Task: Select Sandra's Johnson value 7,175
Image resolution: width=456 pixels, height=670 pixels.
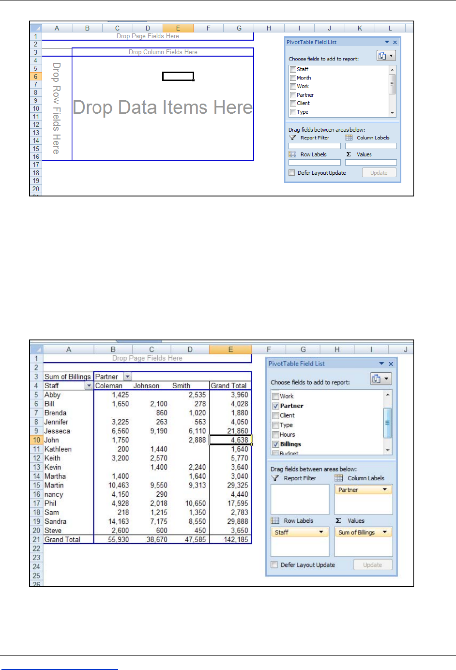Action: pyautogui.click(x=152, y=521)
